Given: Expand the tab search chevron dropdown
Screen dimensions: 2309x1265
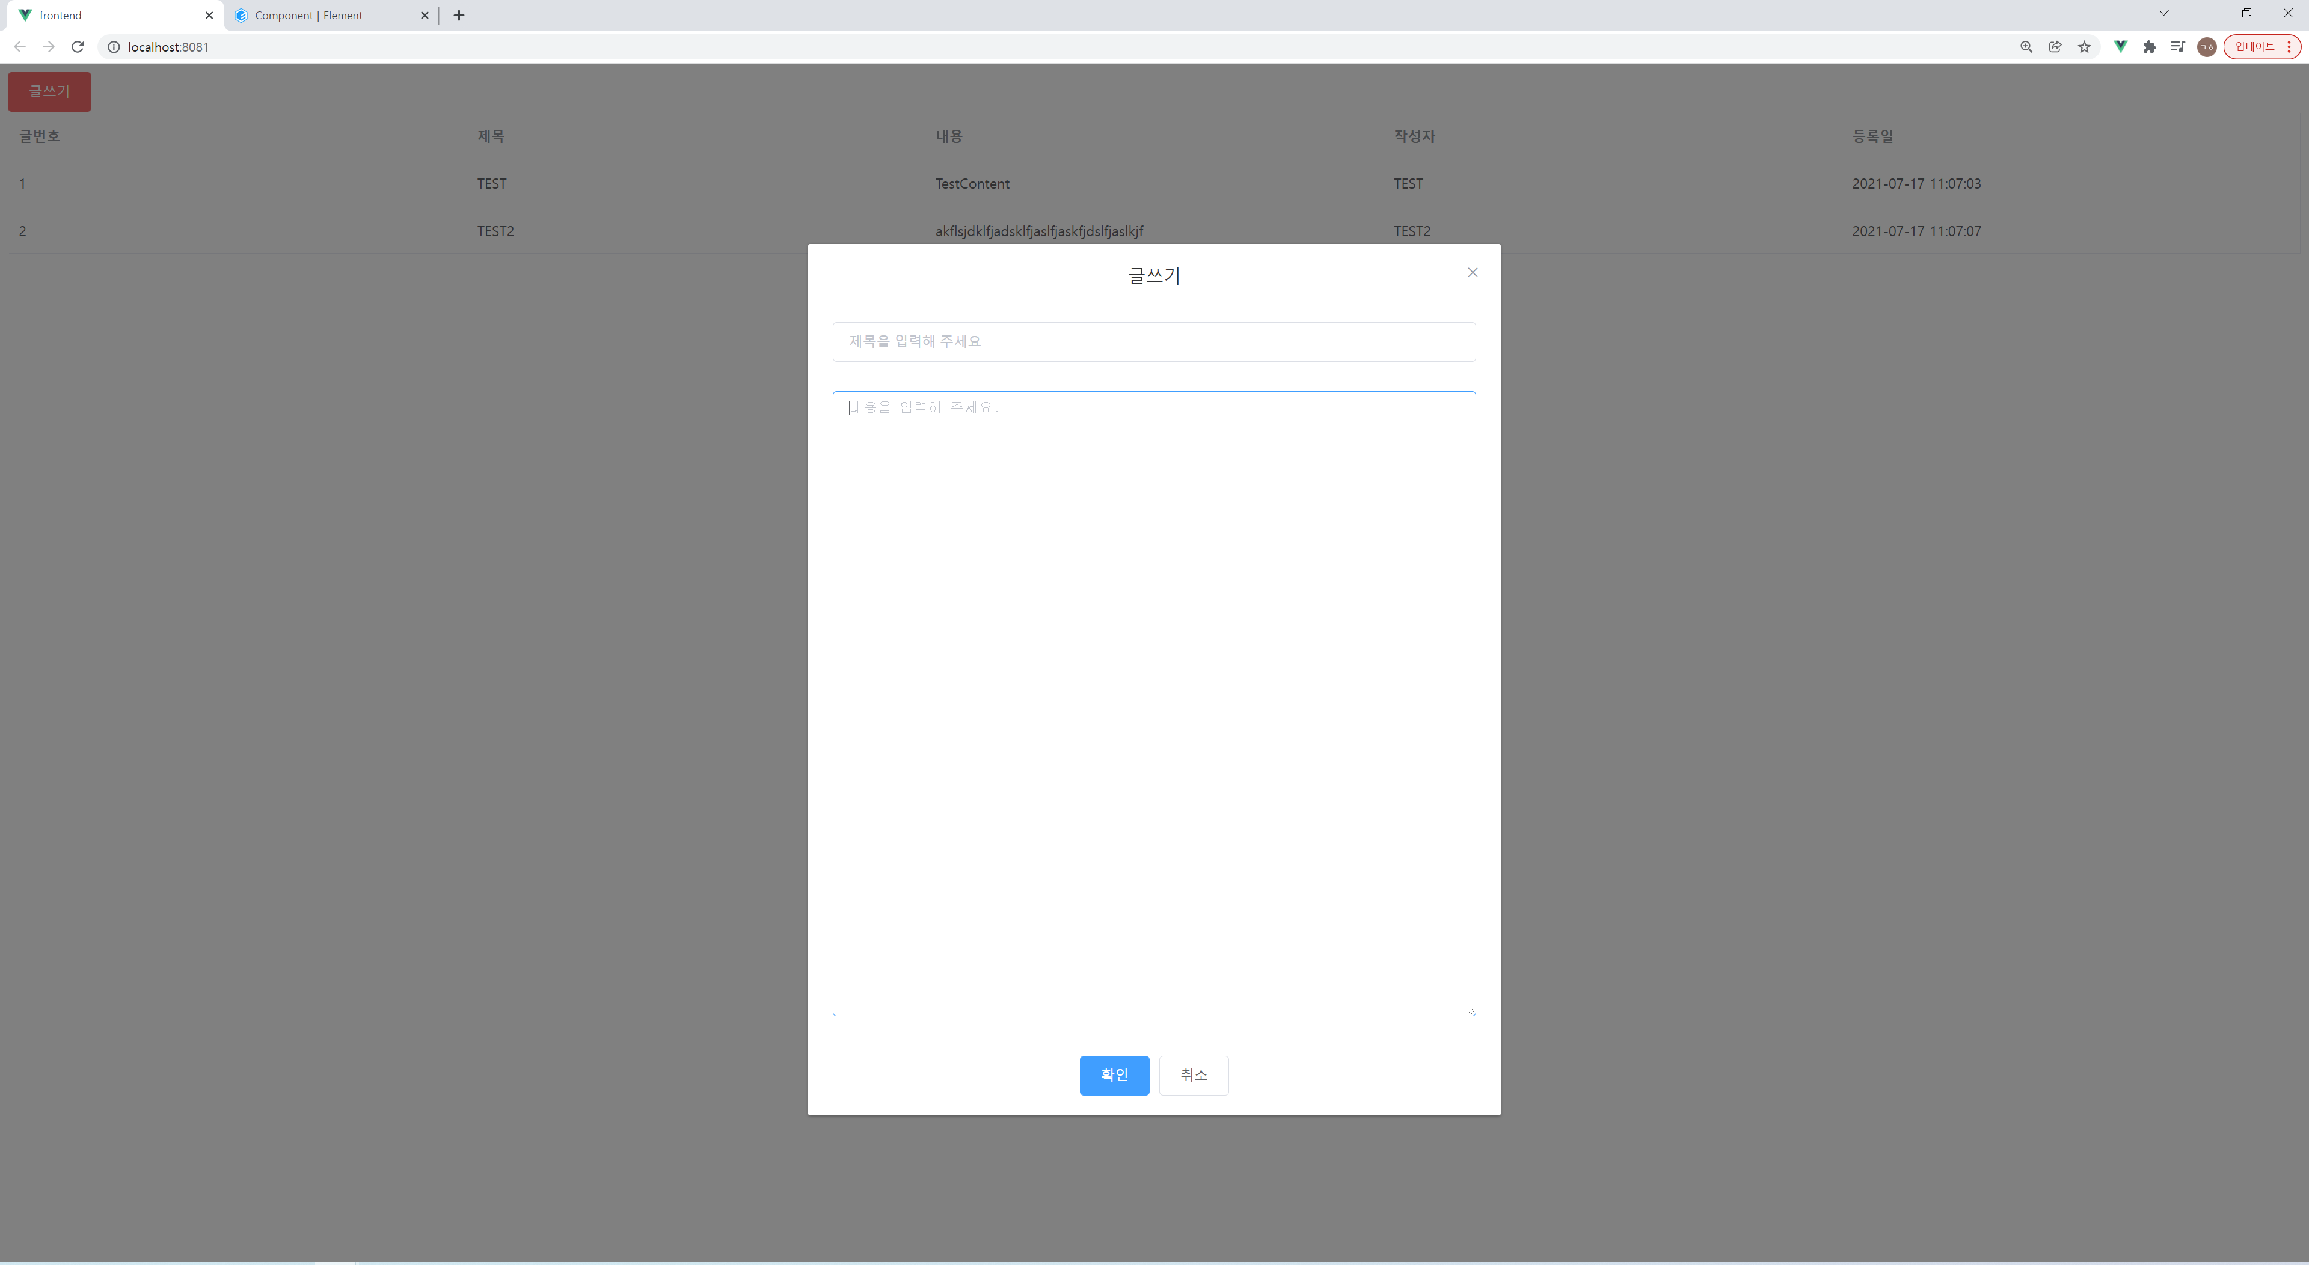Looking at the screenshot, I should click(x=2163, y=13).
